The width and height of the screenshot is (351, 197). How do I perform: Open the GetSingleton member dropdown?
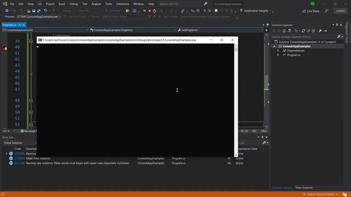tap(220, 30)
